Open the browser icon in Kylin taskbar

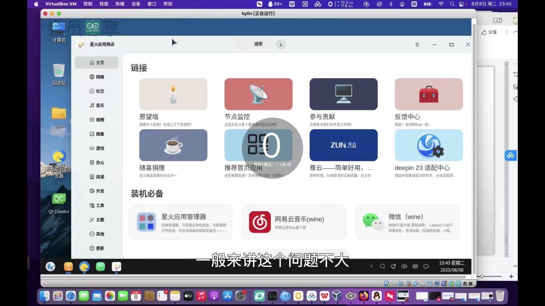(84, 266)
